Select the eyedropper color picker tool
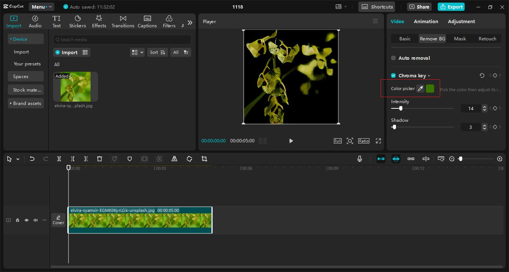The width and height of the screenshot is (509, 272). [x=420, y=89]
